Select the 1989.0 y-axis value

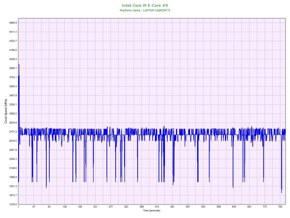(13, 177)
